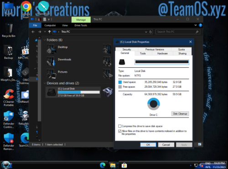228x169 pixels.
Task: Switch to the Sharing tab
Action: click(x=182, y=53)
